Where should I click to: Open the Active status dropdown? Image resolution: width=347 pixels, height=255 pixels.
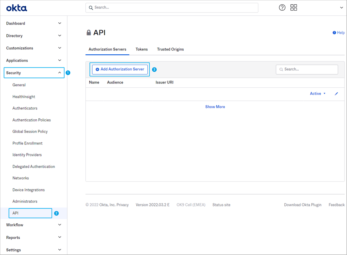(x=317, y=94)
